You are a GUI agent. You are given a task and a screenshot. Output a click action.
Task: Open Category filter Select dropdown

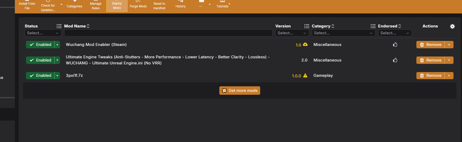343,33
